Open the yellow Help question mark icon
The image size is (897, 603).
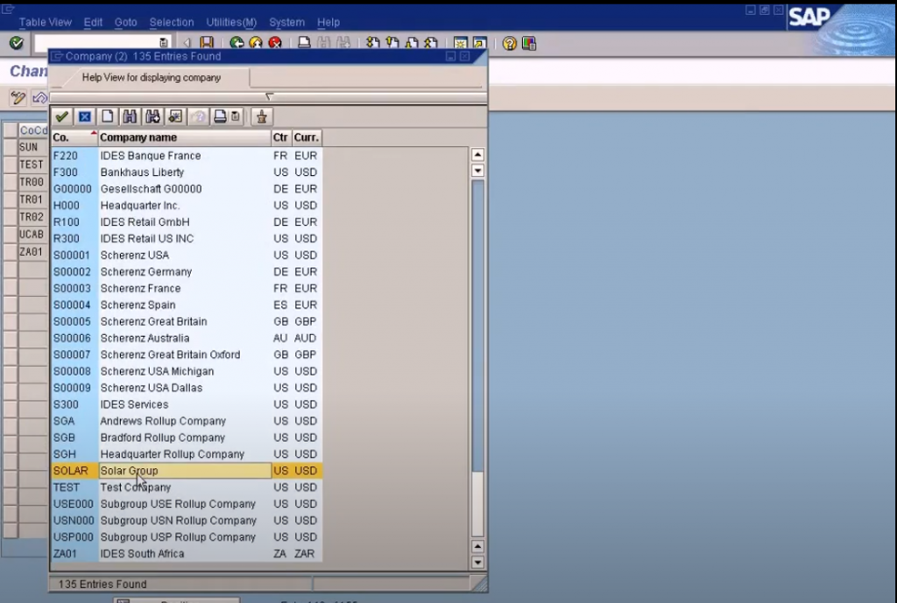[x=509, y=43]
